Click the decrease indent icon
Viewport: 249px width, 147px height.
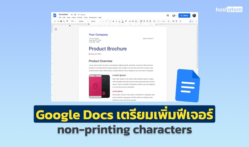point(173,21)
